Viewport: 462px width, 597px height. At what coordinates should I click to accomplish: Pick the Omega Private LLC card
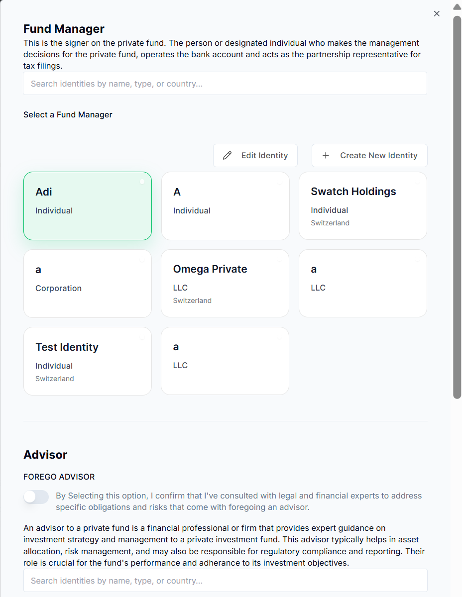(x=225, y=284)
